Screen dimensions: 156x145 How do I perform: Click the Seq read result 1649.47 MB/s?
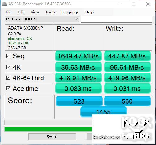[78, 56]
